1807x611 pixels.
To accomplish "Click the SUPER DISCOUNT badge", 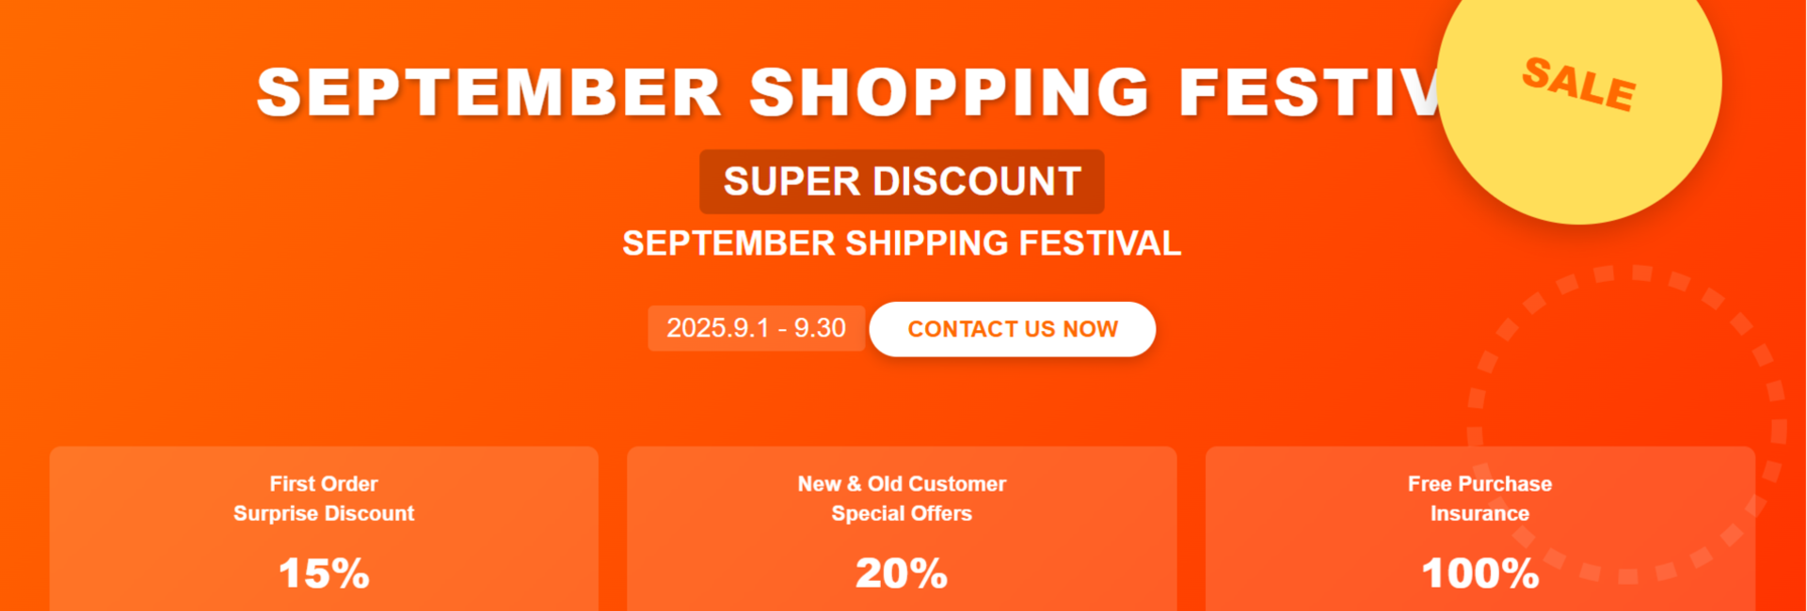I will pyautogui.click(x=902, y=181).
